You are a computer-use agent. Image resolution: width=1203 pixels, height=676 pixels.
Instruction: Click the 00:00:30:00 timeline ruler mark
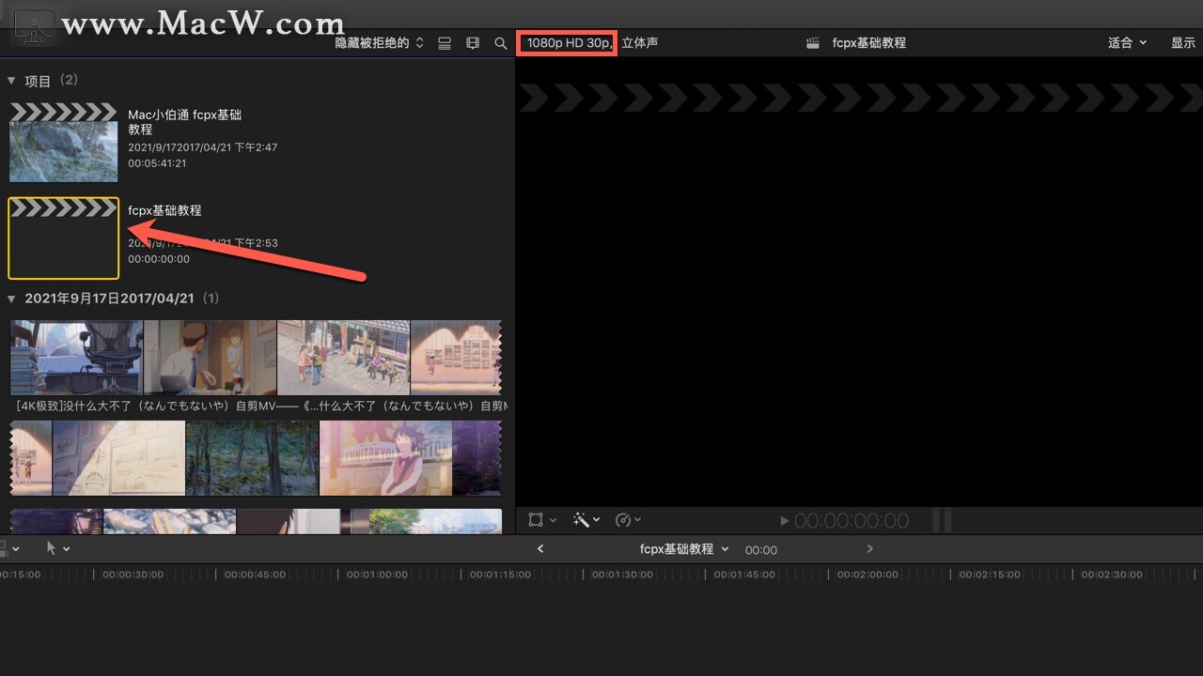(133, 575)
